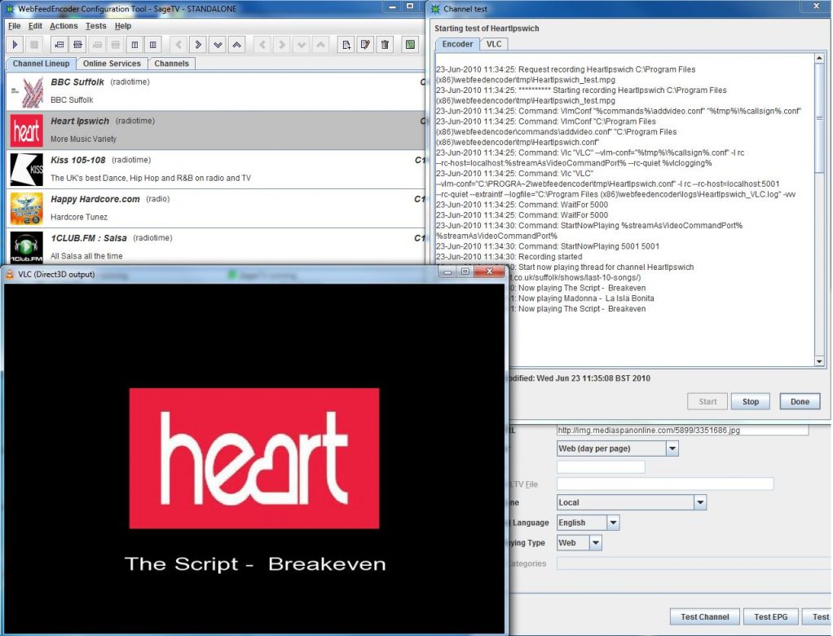
Task: Click the new document icon in toolbar
Action: [346, 44]
